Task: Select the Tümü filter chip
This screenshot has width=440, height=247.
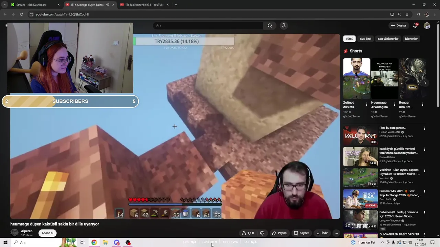Action: [x=349, y=39]
